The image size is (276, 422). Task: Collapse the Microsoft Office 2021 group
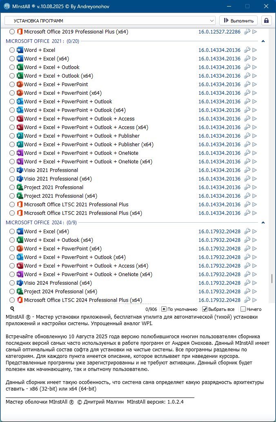(263, 41)
